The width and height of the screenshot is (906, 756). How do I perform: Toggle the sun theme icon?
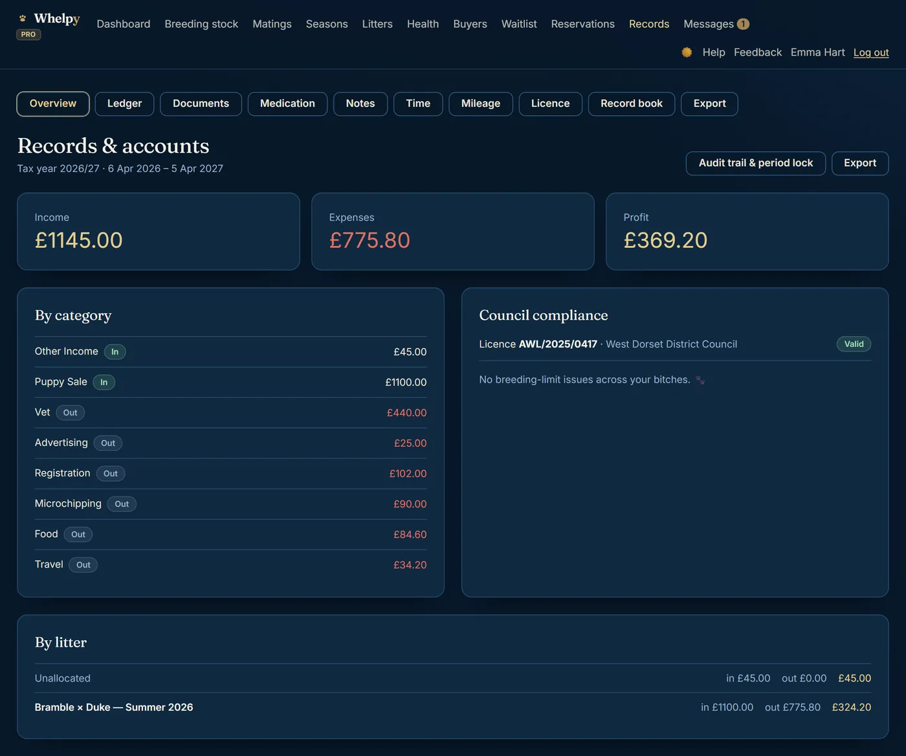pos(687,52)
